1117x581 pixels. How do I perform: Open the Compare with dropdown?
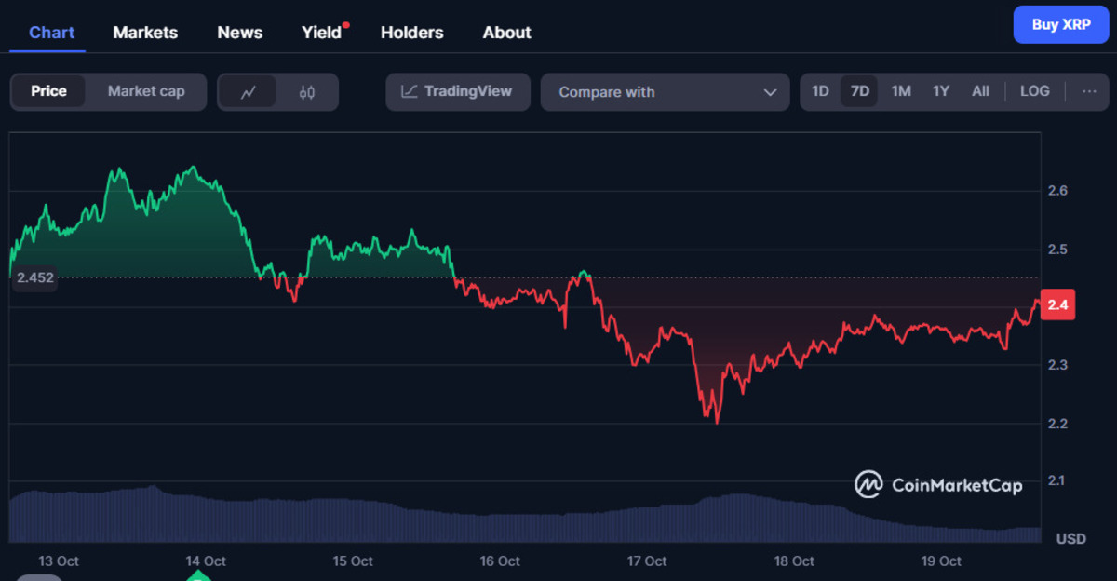[665, 92]
